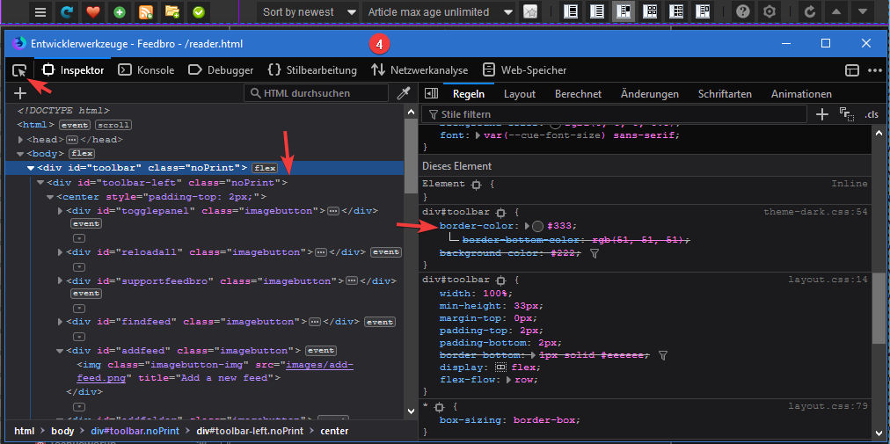Add a new CSS rule with plus icon
This screenshot has width=890, height=444.
[821, 114]
